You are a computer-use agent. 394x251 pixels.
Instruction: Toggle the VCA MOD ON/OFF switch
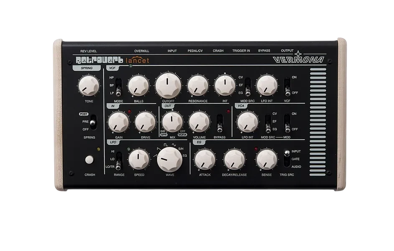pyautogui.click(x=287, y=123)
